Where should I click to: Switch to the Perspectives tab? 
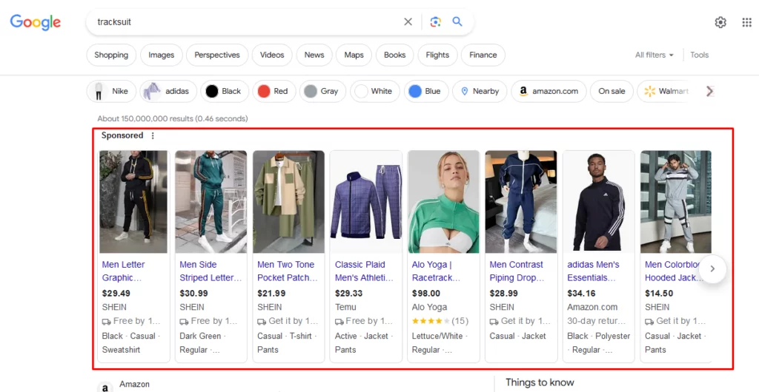(217, 55)
